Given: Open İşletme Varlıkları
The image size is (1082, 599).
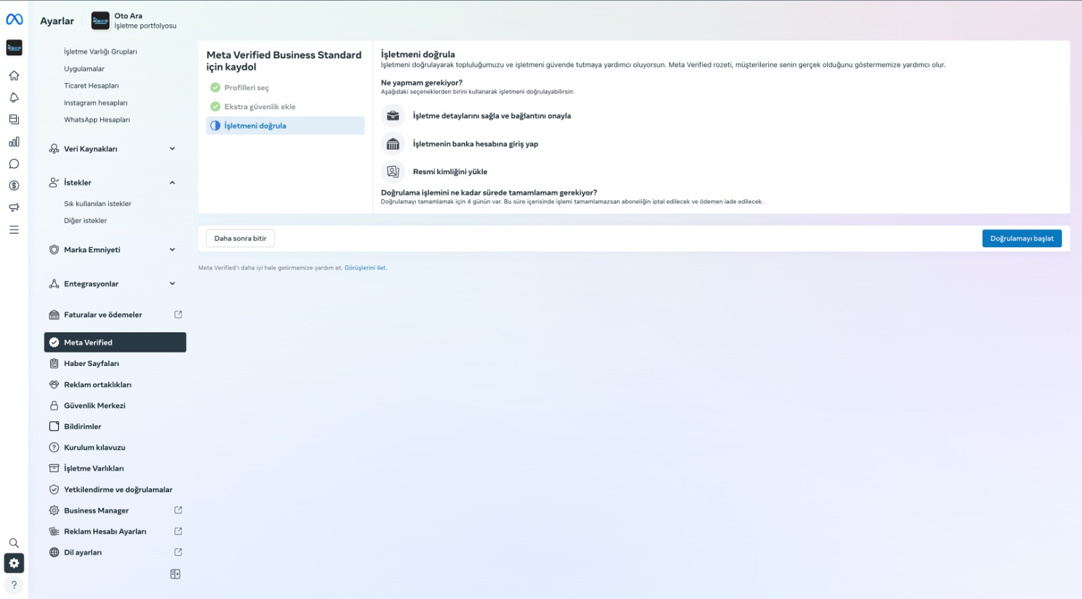Looking at the screenshot, I should pos(94,469).
